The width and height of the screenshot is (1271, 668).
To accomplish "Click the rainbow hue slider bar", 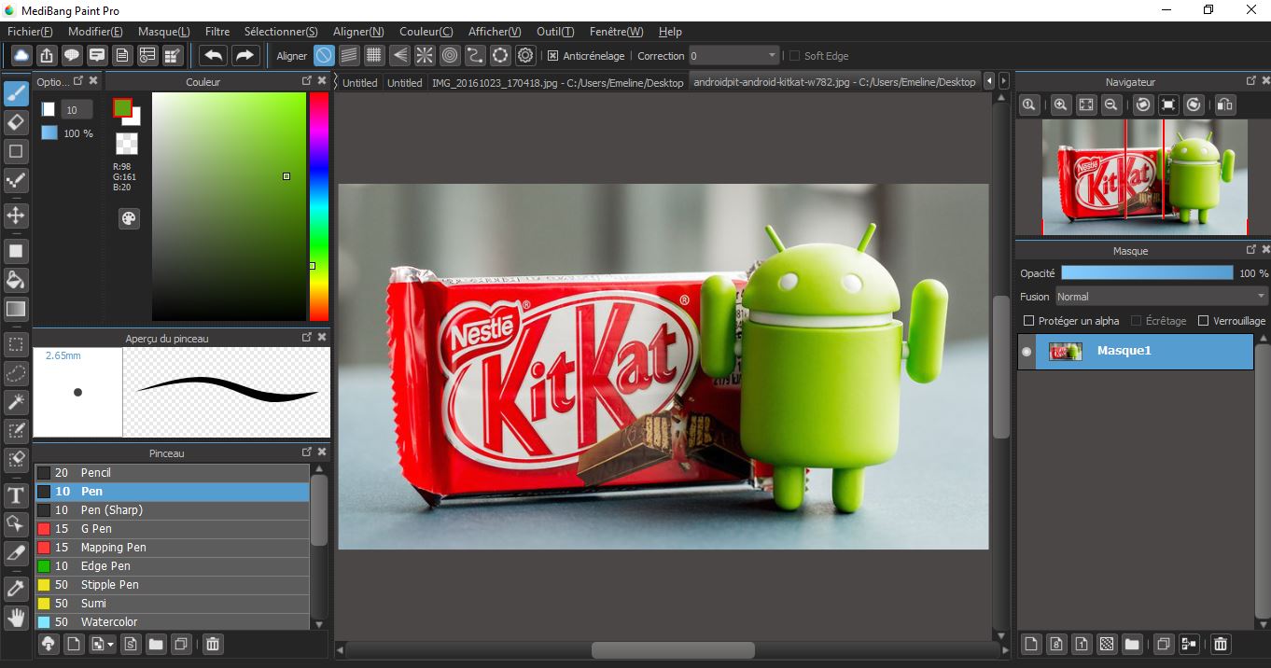I will [318, 207].
